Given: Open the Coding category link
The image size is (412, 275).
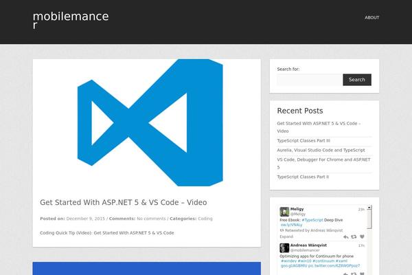Looking at the screenshot, I should [205, 219].
